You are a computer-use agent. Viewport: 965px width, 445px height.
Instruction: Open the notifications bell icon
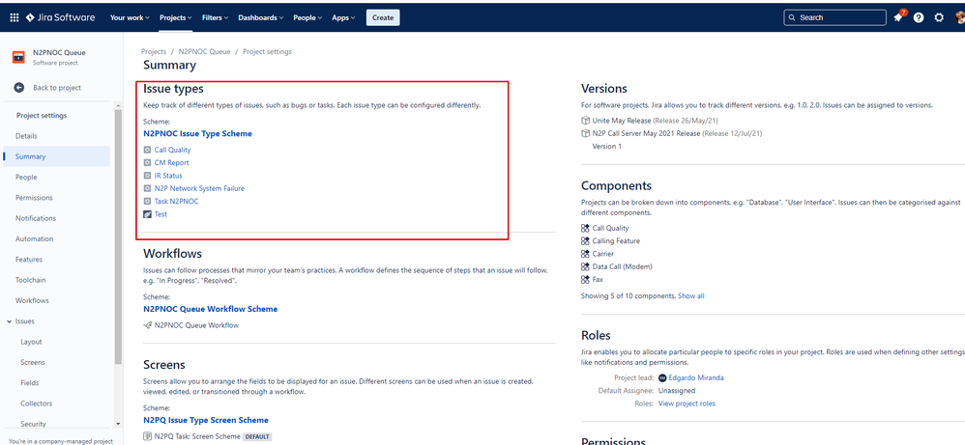tap(898, 17)
